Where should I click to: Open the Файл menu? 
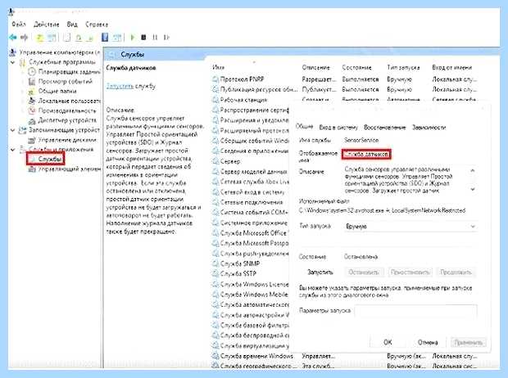pos(19,25)
